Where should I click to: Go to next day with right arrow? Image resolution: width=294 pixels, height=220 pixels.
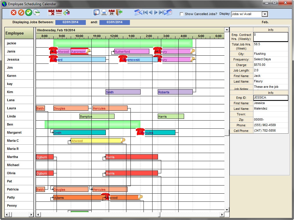[x=156, y=12]
